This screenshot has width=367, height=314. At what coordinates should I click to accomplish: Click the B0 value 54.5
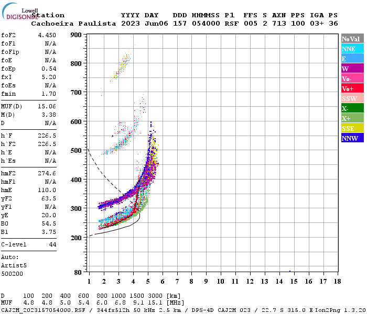point(49,223)
